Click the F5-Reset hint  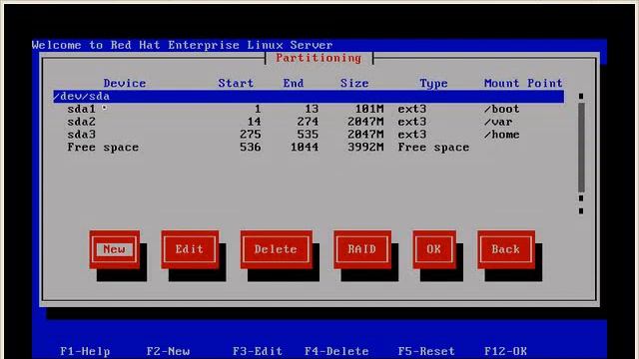426,351
